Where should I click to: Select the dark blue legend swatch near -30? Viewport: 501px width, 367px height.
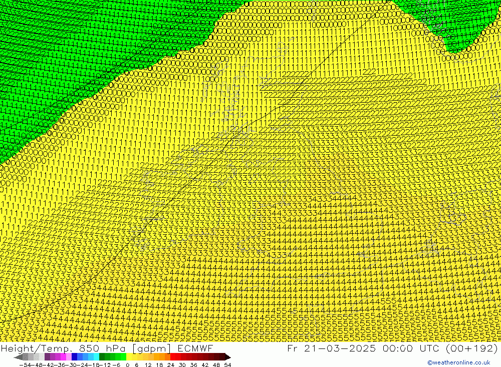click(x=74, y=357)
